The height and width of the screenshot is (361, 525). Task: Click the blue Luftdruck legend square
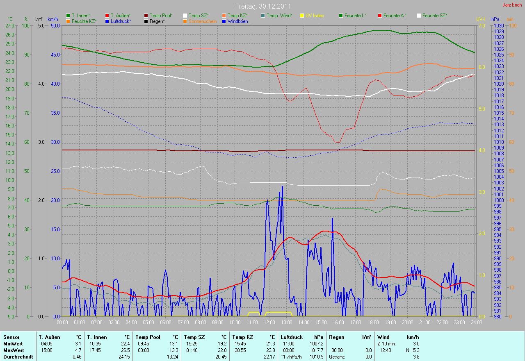pyautogui.click(x=107, y=21)
